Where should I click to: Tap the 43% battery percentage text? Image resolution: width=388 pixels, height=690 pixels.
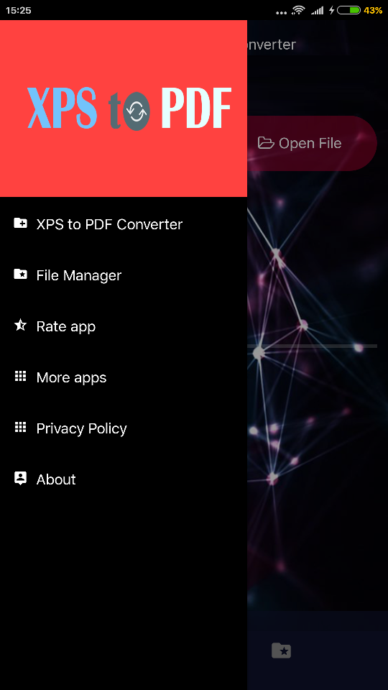[373, 10]
